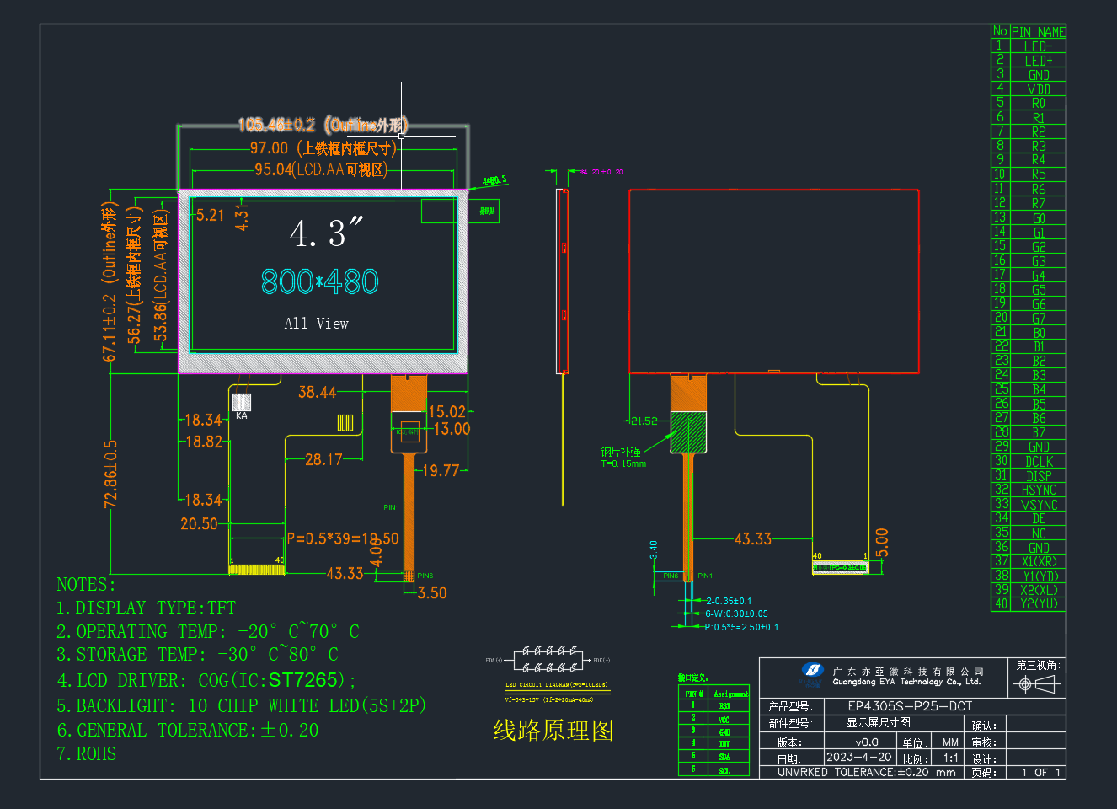Select the 7.ROHS note
1117x809 pixels.
tap(86, 754)
